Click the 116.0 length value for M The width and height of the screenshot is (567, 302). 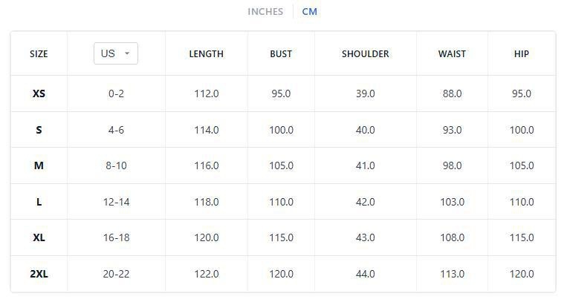point(206,165)
